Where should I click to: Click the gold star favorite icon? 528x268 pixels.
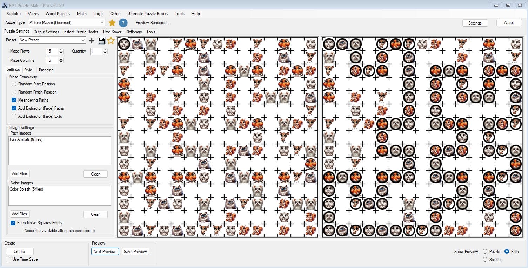pyautogui.click(x=112, y=23)
